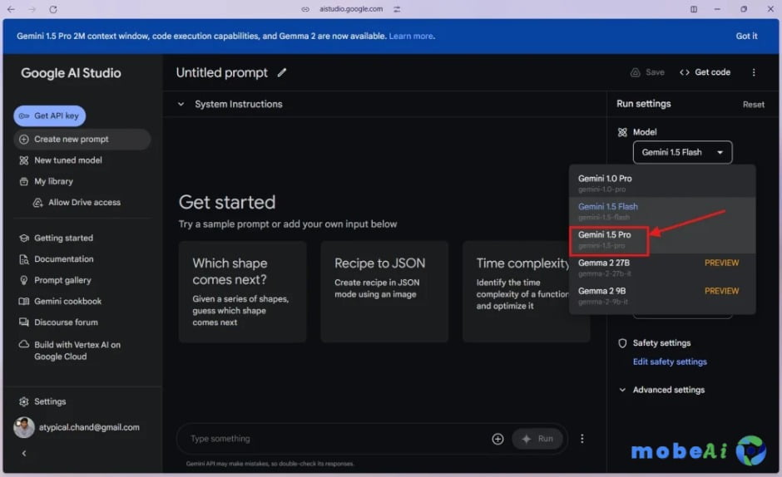Image resolution: width=782 pixels, height=477 pixels.
Task: Select Gemini 1.5 Pro from model list
Action: 609,239
